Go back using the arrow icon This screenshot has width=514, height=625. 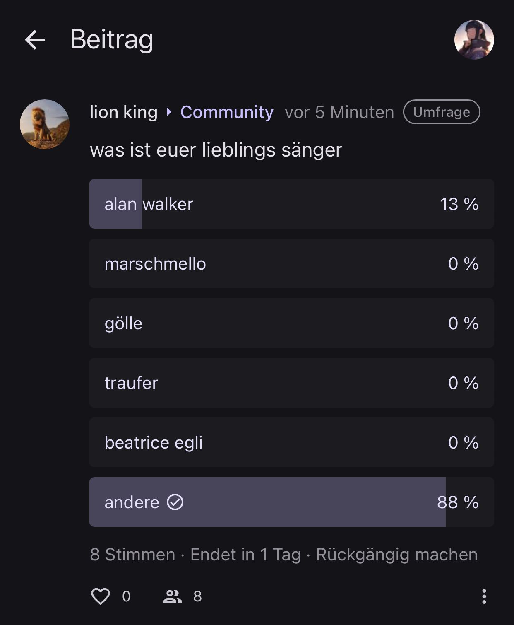tap(35, 40)
